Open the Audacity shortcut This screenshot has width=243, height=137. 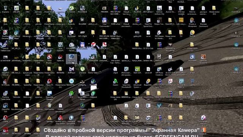(x=71, y=21)
